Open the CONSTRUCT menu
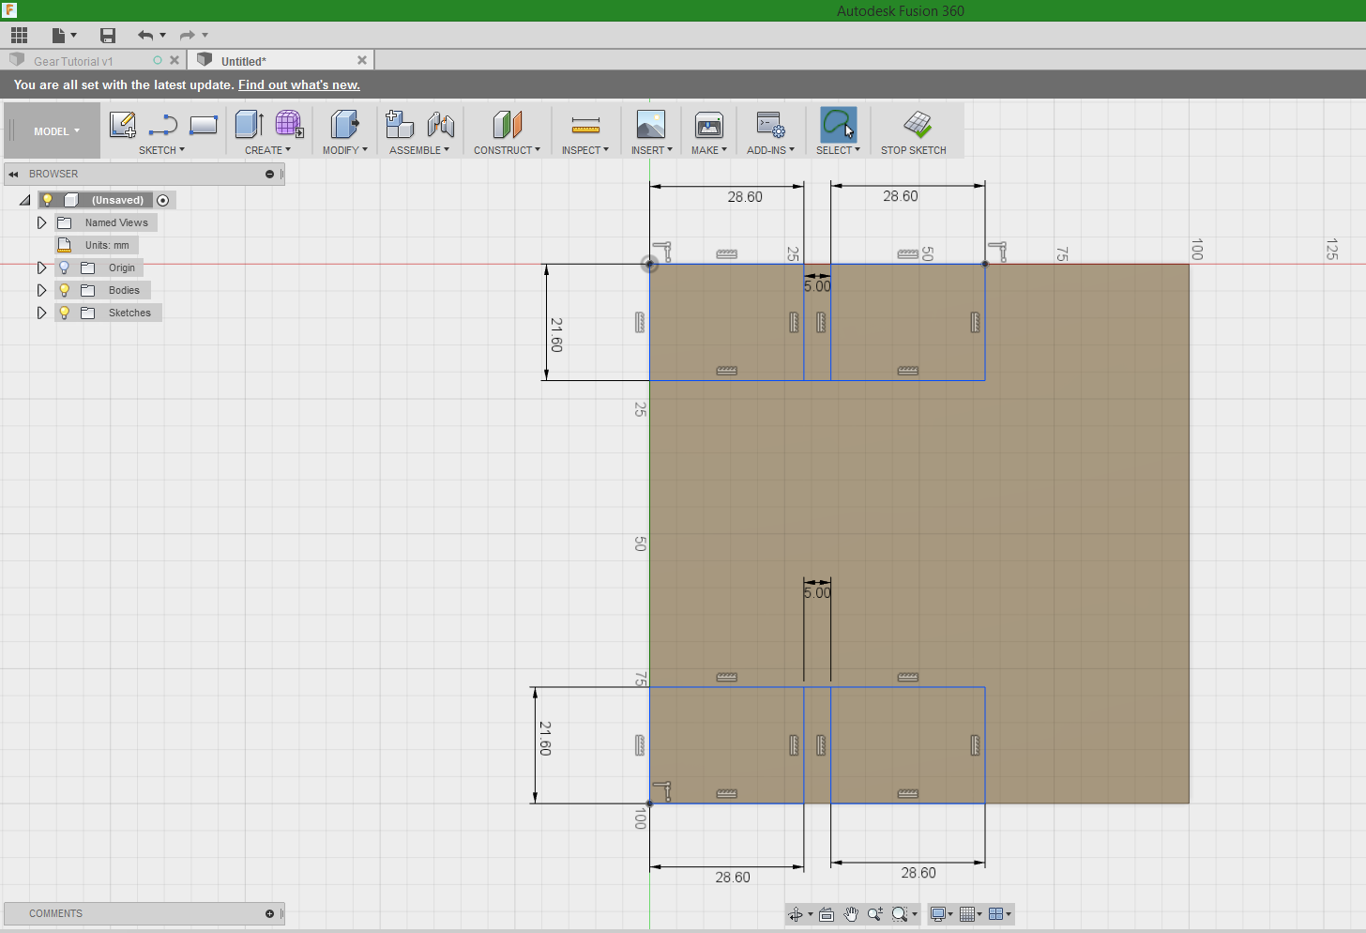This screenshot has width=1366, height=933. (x=507, y=150)
